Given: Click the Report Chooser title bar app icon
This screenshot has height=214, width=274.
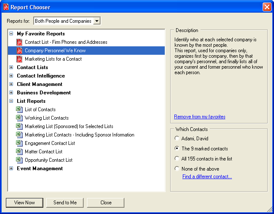Looking at the screenshot, I should coord(6,7).
